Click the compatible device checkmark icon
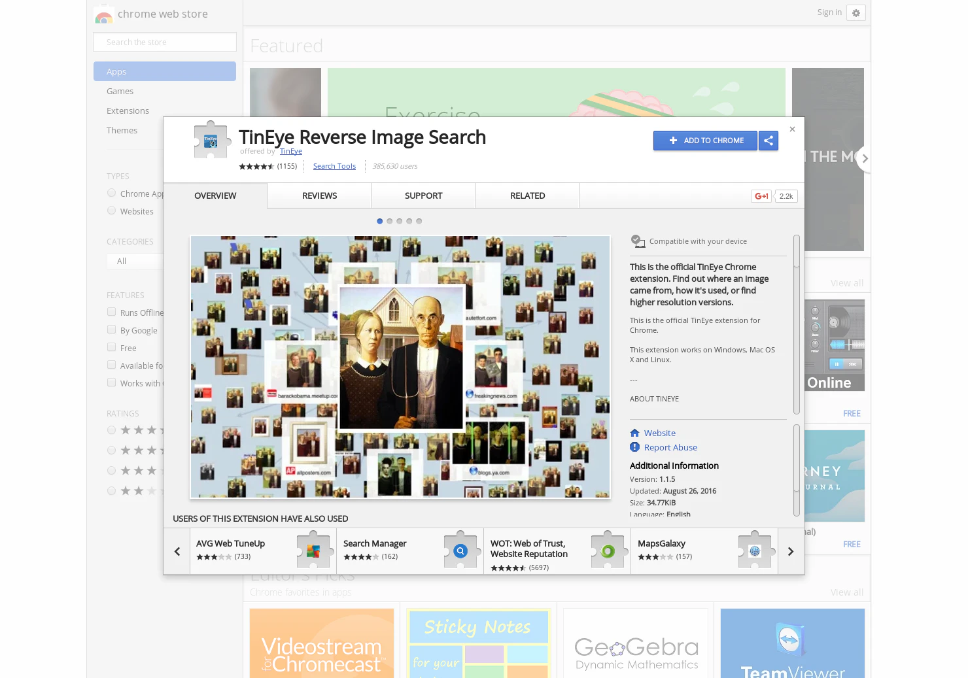968x678 pixels. 638,241
